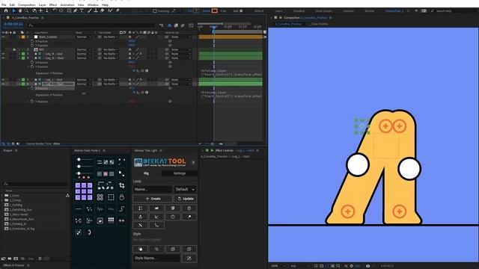Click the center purple anchor point square
Screen dimensions: 479x269
click(84, 191)
